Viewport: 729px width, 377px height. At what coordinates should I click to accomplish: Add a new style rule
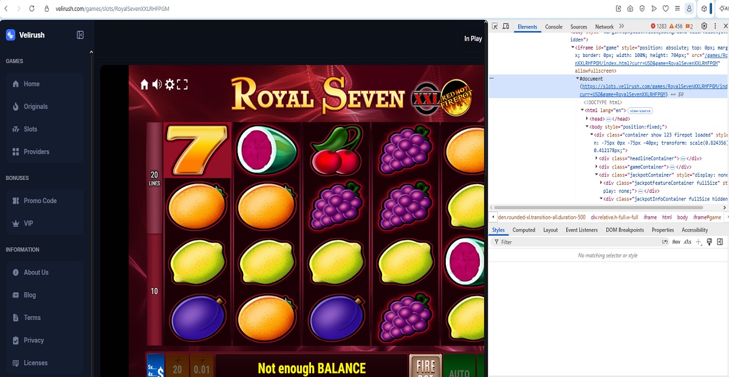pyautogui.click(x=699, y=242)
